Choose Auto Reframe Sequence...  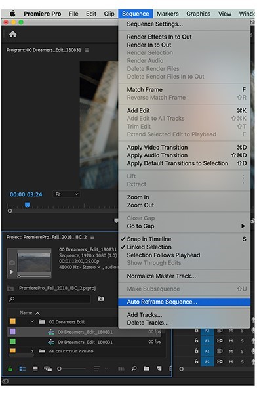point(184,302)
